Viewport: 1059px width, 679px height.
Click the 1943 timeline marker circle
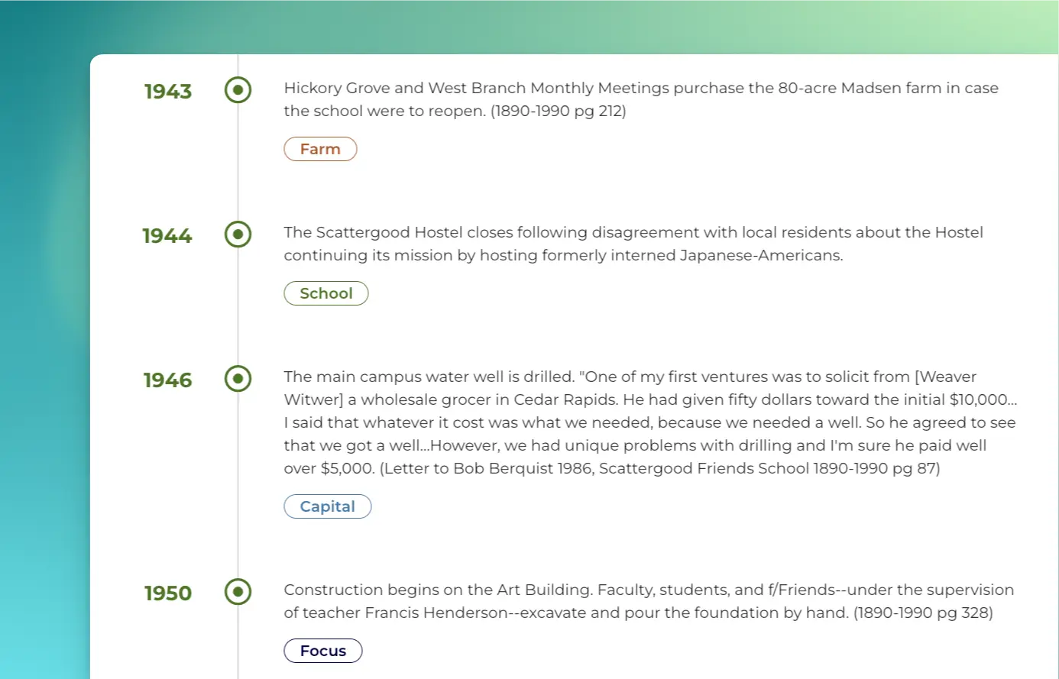tap(238, 90)
